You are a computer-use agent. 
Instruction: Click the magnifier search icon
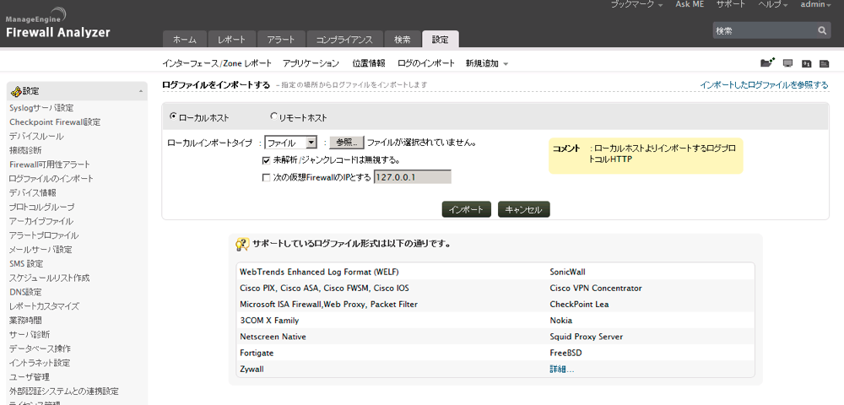coord(822,30)
